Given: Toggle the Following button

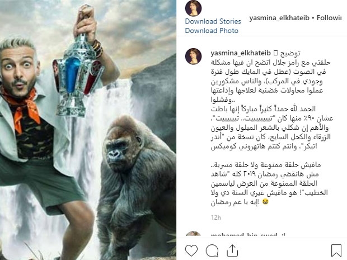Looking at the screenshot, I should [x=329, y=18].
